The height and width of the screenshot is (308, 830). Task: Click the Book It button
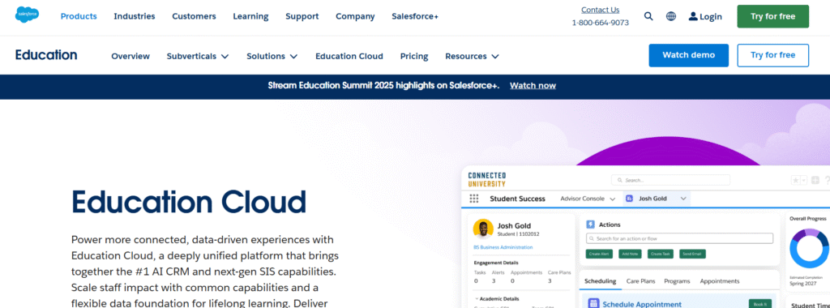[759, 304]
